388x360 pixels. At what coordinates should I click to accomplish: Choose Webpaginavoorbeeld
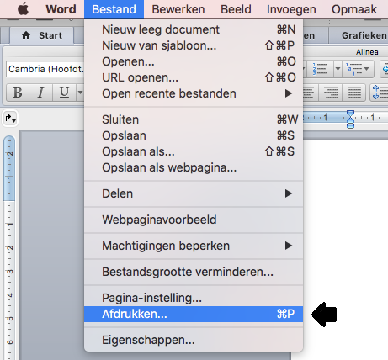(x=194, y=220)
